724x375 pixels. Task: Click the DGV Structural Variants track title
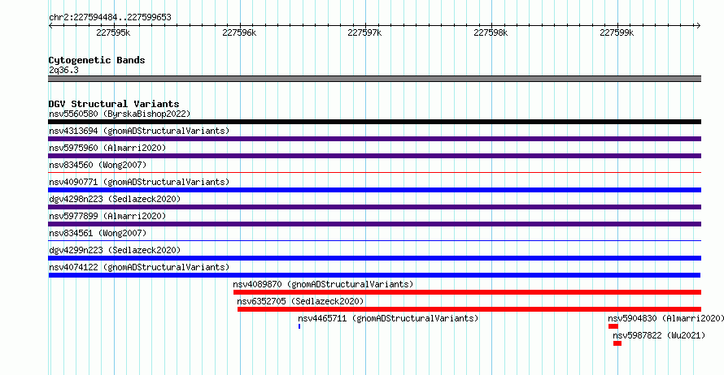[114, 104]
